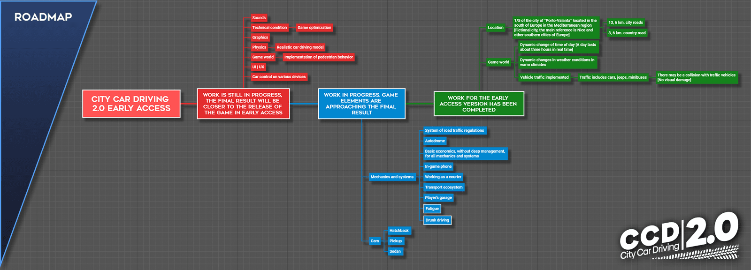The width and height of the screenshot is (751, 270).
Task: Select the "Vehicle traffic implemented" node
Action: [544, 77]
